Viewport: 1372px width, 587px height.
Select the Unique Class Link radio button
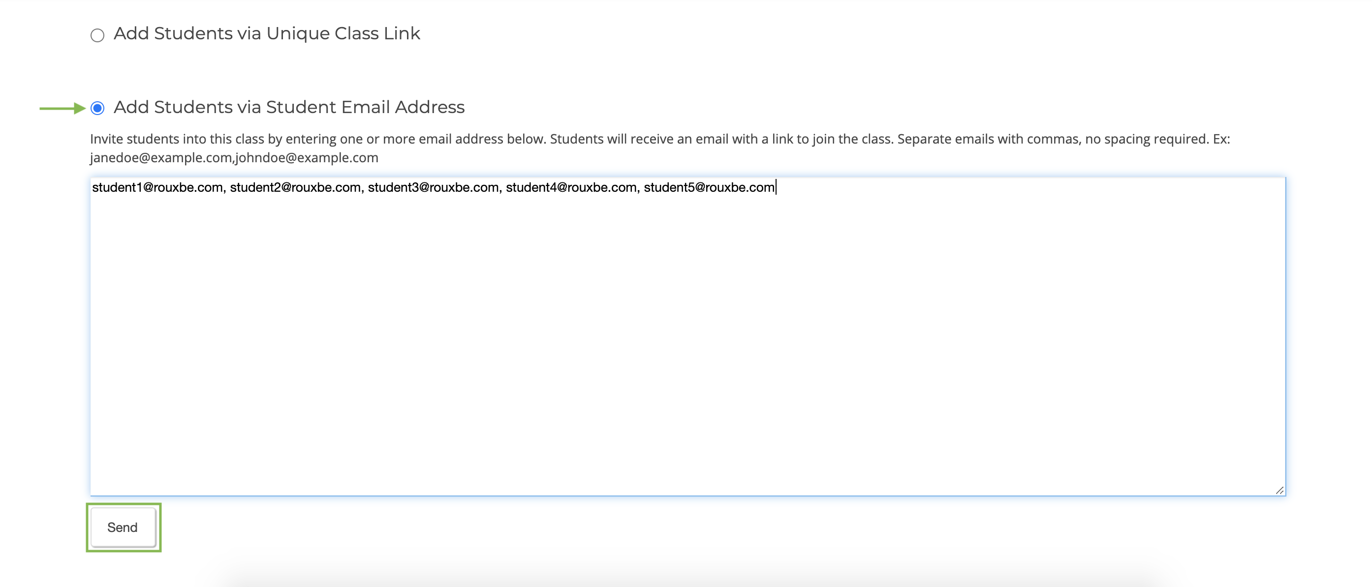[97, 35]
